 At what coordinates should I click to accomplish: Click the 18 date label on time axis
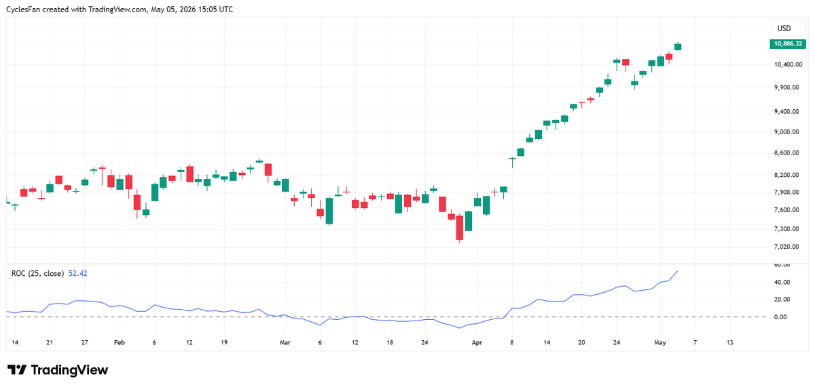pyautogui.click(x=389, y=343)
